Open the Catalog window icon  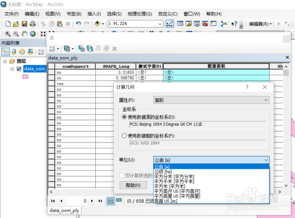(189, 24)
